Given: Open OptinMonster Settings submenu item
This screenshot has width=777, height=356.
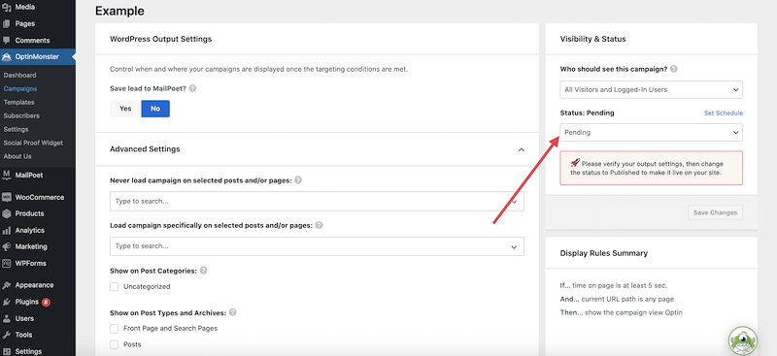Looking at the screenshot, I should (16, 129).
